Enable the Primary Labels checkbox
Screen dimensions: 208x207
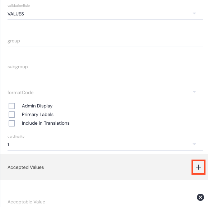[x=12, y=115]
